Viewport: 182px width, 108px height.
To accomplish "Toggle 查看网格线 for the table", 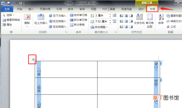I will (11, 20).
